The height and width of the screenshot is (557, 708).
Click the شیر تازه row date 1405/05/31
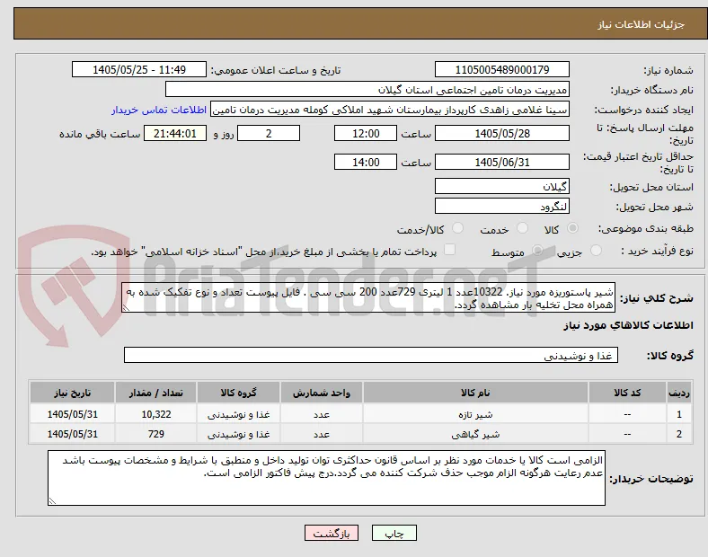tap(72, 414)
